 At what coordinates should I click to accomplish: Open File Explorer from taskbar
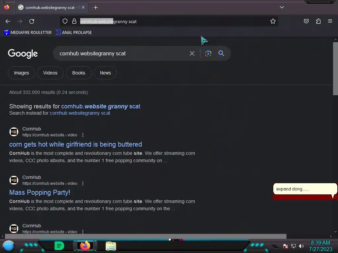[x=111, y=246]
